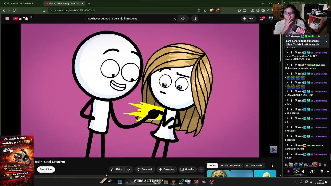Switch to Stream - Kick Dashboard tab
The width and height of the screenshot is (331, 186).
point(22,3)
